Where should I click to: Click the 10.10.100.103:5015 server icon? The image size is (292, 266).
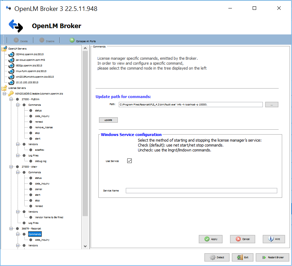pyautogui.click(x=11, y=82)
